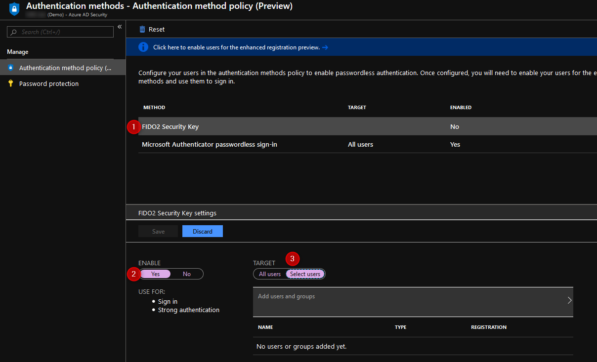Image resolution: width=597 pixels, height=362 pixels.
Task: Disable FIDO2 by selecting No
Action: pyautogui.click(x=187, y=274)
